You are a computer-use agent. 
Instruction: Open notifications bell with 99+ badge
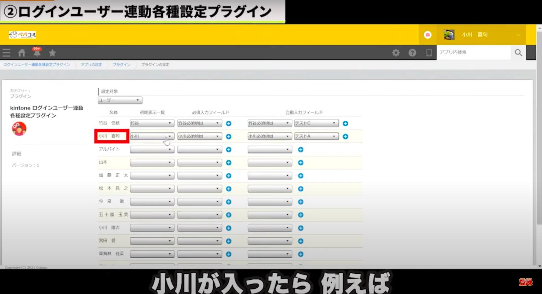click(x=37, y=53)
